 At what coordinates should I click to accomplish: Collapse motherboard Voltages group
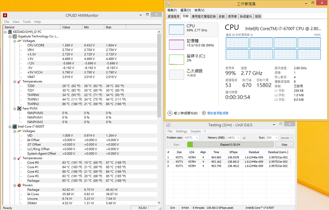point(15,41)
